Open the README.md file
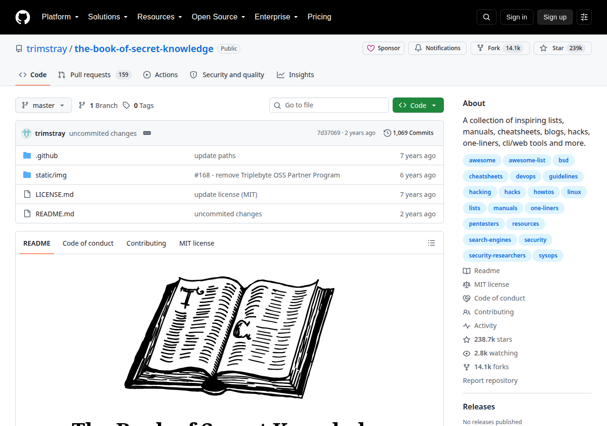The width and height of the screenshot is (607, 426). pos(55,213)
